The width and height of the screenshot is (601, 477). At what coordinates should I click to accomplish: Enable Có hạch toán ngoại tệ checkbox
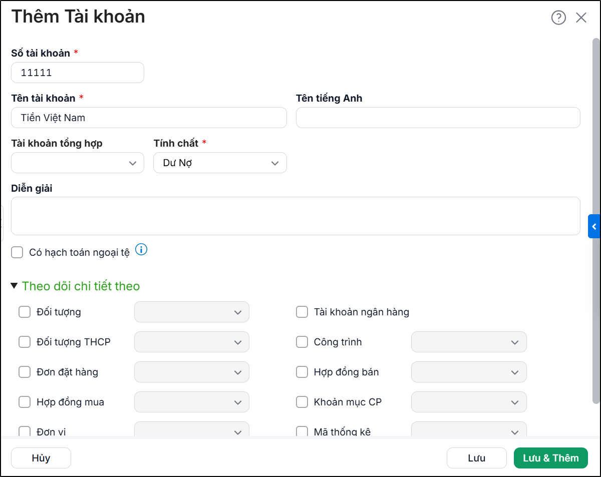[18, 252]
